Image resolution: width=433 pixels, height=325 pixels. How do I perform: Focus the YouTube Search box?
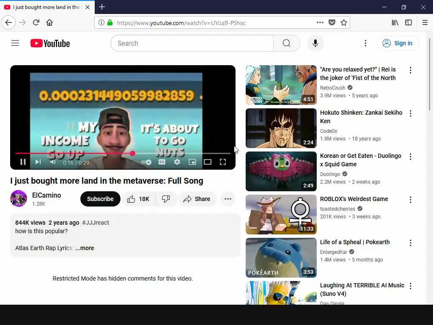(192, 44)
